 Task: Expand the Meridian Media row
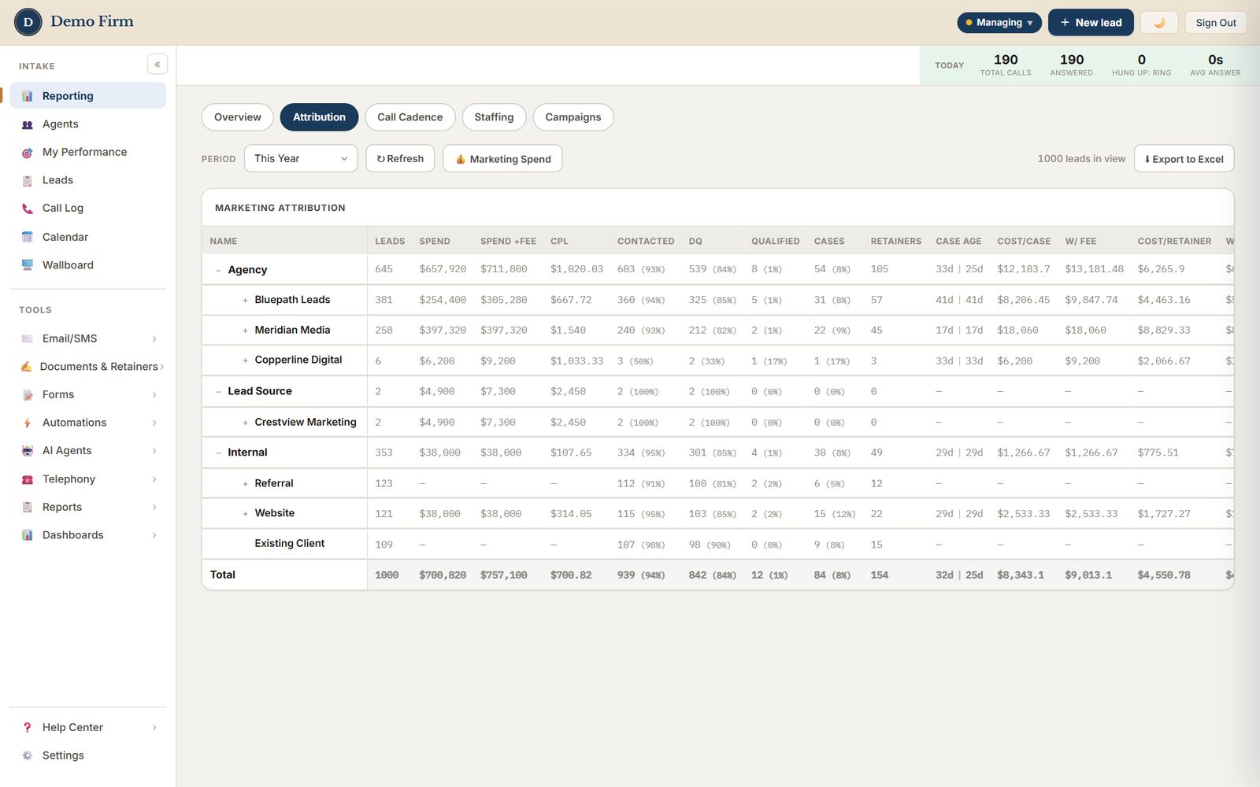(245, 331)
